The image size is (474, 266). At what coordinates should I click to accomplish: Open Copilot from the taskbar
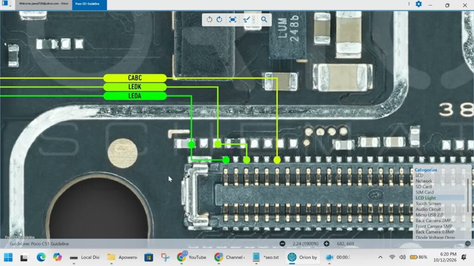(57, 257)
